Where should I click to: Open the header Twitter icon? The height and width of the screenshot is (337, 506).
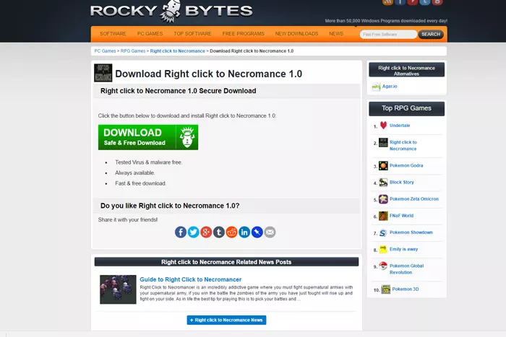pyautogui.click(x=425, y=2)
